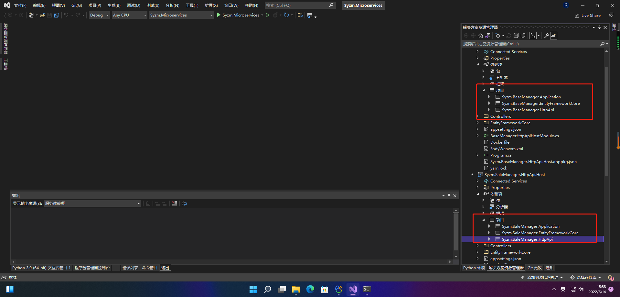Expand the first Connected Services node

[x=477, y=51]
